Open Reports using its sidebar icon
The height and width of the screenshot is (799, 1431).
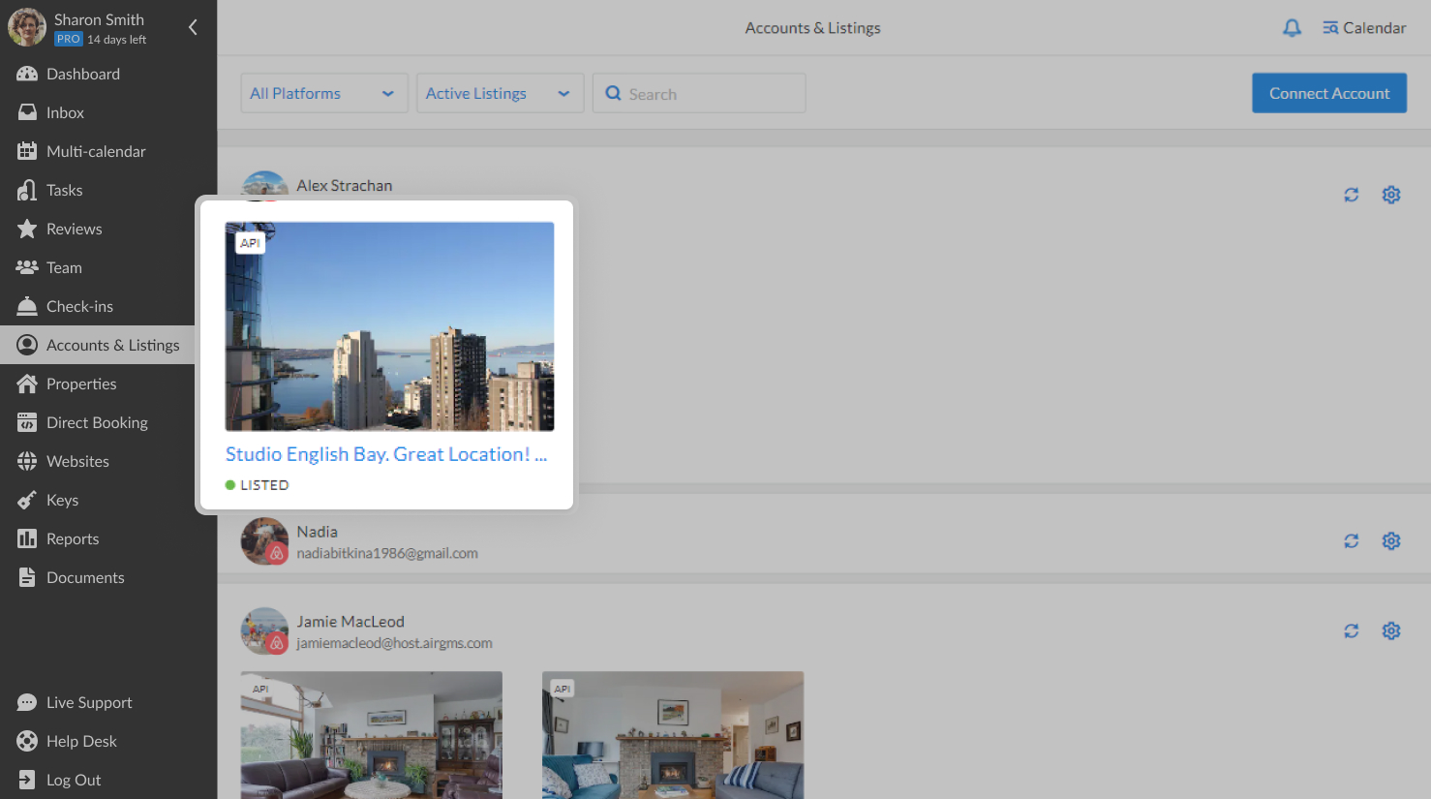point(26,538)
